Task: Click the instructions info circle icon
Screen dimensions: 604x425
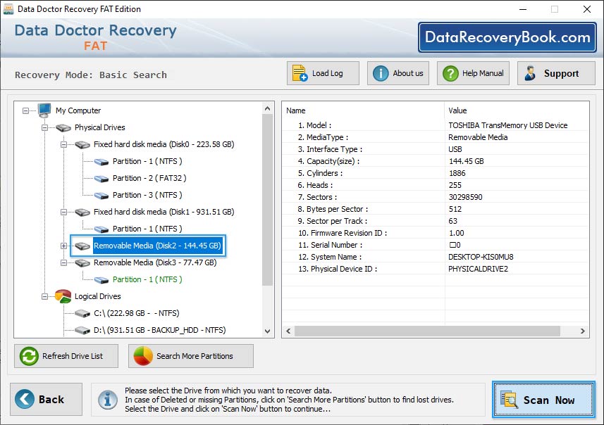Action: pyautogui.click(x=107, y=399)
